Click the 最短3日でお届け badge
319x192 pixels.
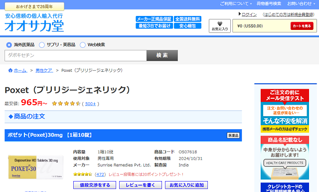click(154, 26)
